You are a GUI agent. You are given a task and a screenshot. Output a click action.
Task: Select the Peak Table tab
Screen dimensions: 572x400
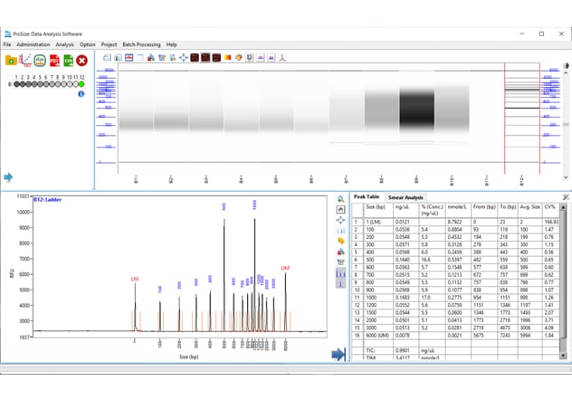click(367, 196)
